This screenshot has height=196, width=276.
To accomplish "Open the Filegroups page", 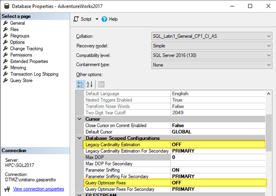I will click(x=19, y=36).
